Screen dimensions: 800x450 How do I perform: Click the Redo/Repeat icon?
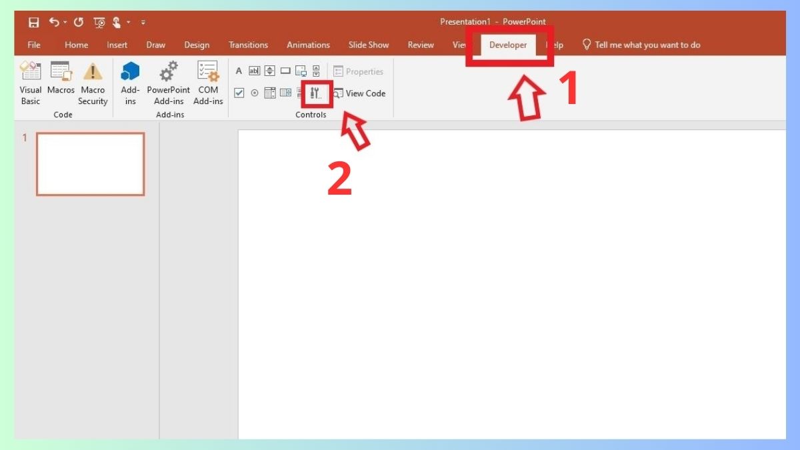[79, 22]
